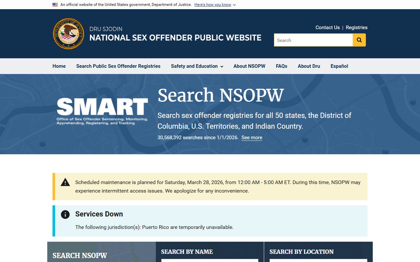
Task: Open the About Dru page
Action: click(309, 66)
